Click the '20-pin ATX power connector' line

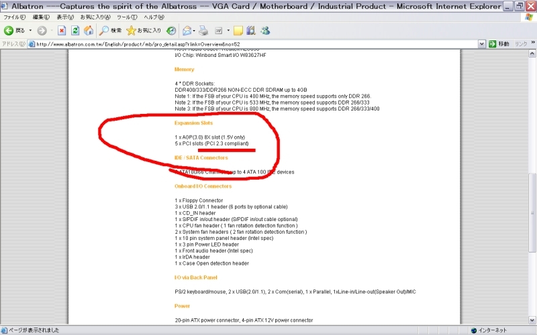pyautogui.click(x=244, y=321)
